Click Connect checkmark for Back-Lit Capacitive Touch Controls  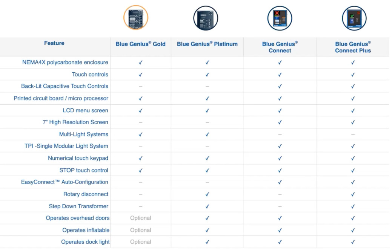pos(280,86)
